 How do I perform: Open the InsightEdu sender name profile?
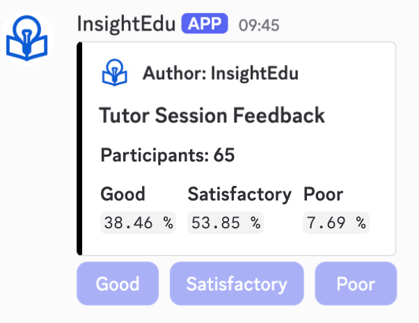126,26
